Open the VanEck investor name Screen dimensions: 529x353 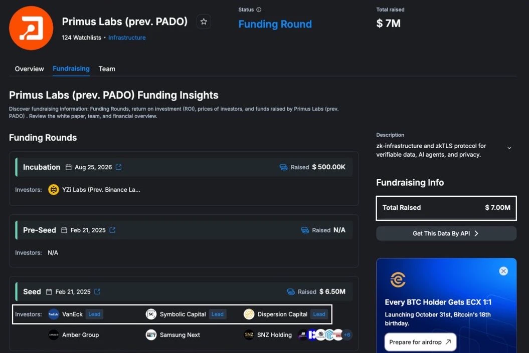72,314
